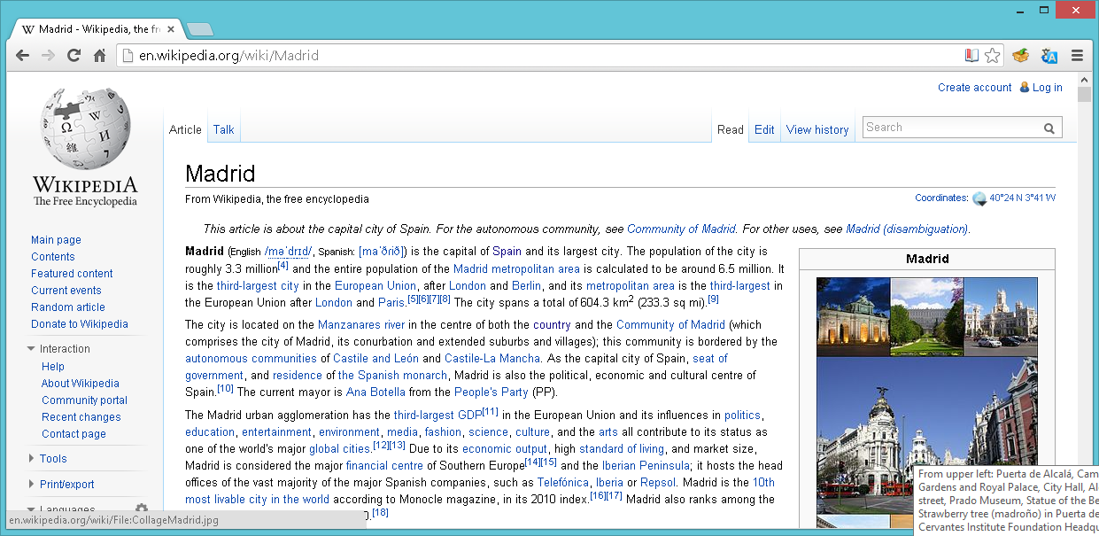The width and height of the screenshot is (1099, 536).
Task: Click citation reference [4]
Action: tap(282, 265)
